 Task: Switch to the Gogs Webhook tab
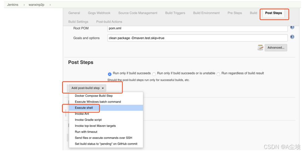tap(99, 13)
